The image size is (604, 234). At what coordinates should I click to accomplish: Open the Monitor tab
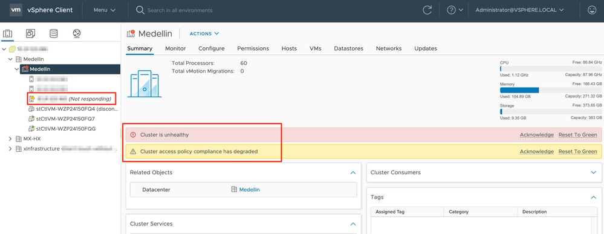tap(175, 48)
